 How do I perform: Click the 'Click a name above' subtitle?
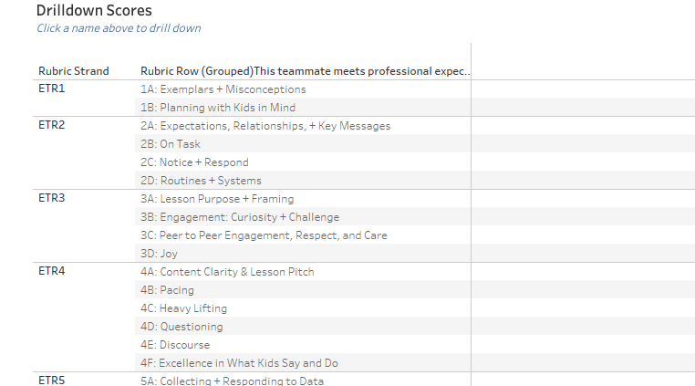click(119, 28)
